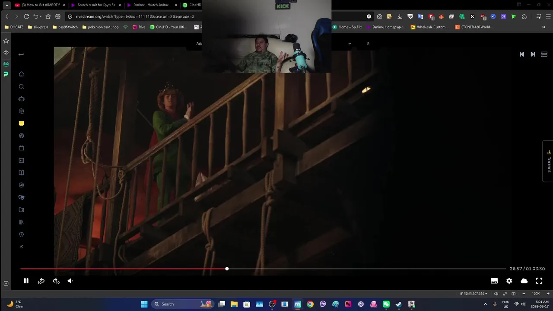Open pokemon card shop bookmark folder

coord(100,27)
